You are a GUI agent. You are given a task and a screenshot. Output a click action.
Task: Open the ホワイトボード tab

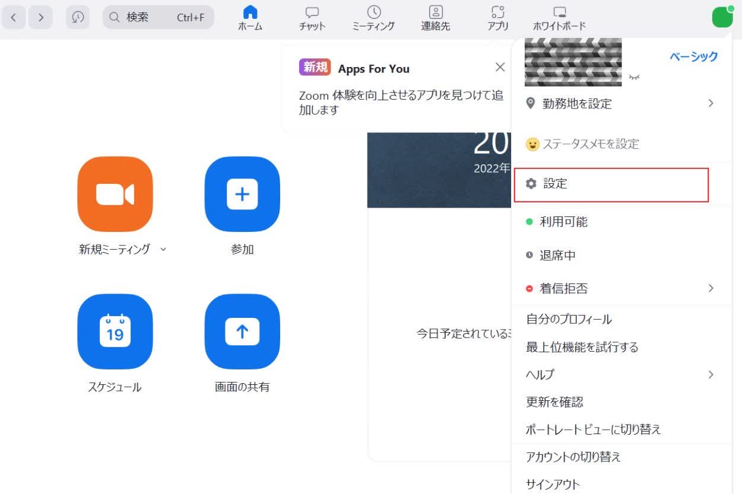coord(559,18)
